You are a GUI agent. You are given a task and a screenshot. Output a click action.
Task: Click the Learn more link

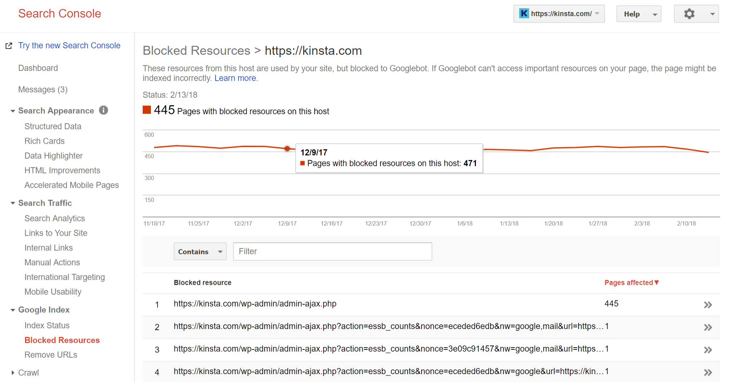tap(236, 78)
